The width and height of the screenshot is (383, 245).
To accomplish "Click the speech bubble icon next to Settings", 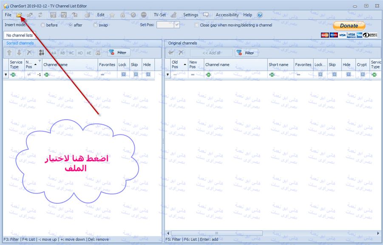I will tap(206, 15).
